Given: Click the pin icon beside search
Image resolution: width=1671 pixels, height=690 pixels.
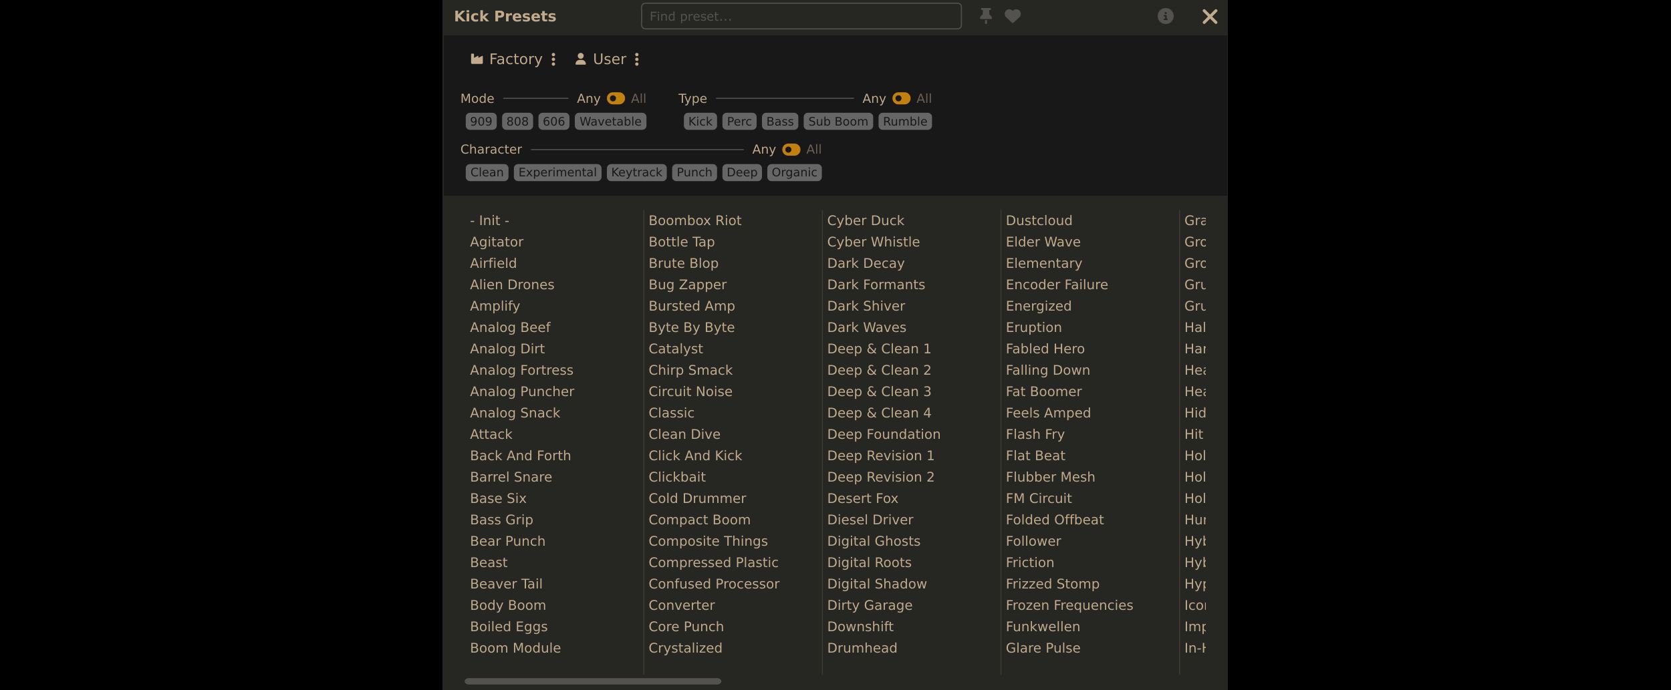Looking at the screenshot, I should [985, 16].
